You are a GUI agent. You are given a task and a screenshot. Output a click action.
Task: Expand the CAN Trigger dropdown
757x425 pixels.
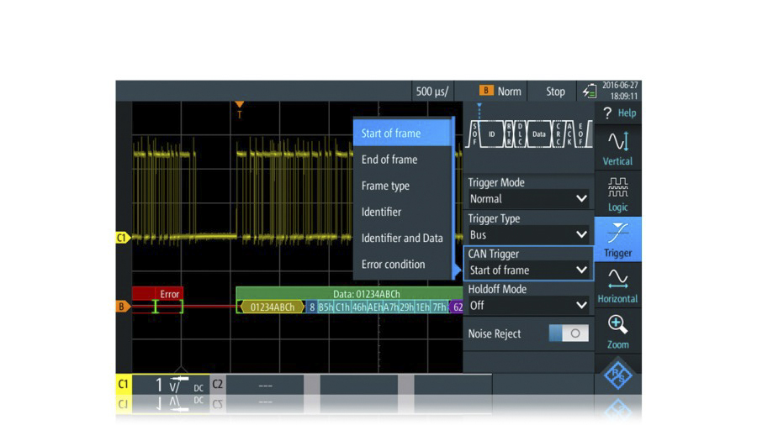tap(528, 270)
